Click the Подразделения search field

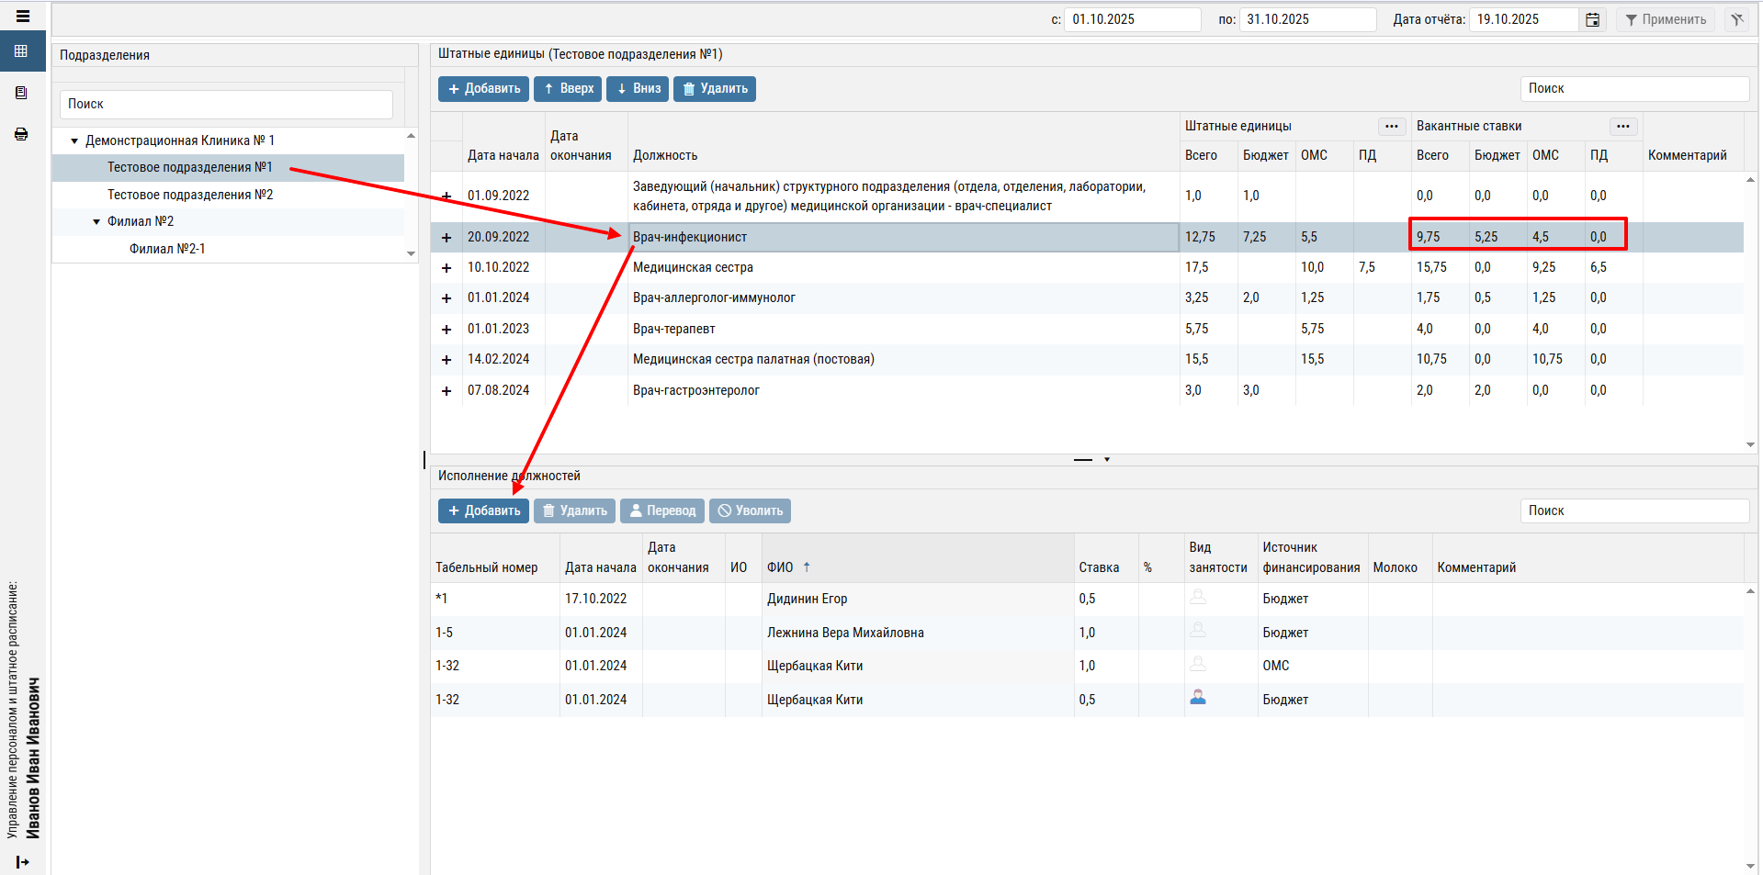click(226, 104)
